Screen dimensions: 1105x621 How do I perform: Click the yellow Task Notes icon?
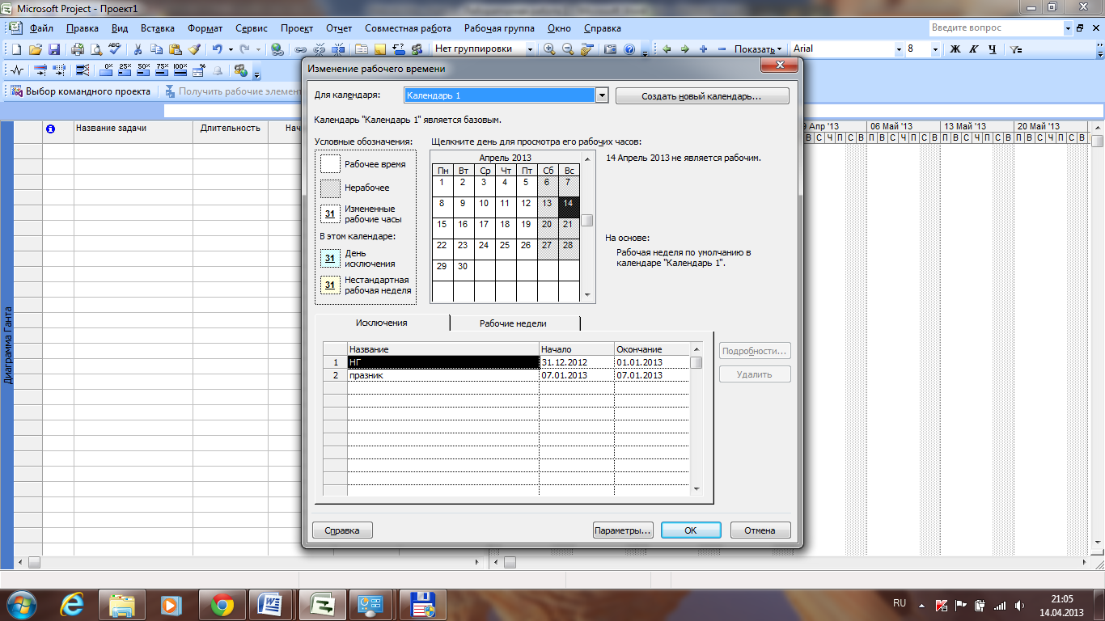tap(380, 49)
